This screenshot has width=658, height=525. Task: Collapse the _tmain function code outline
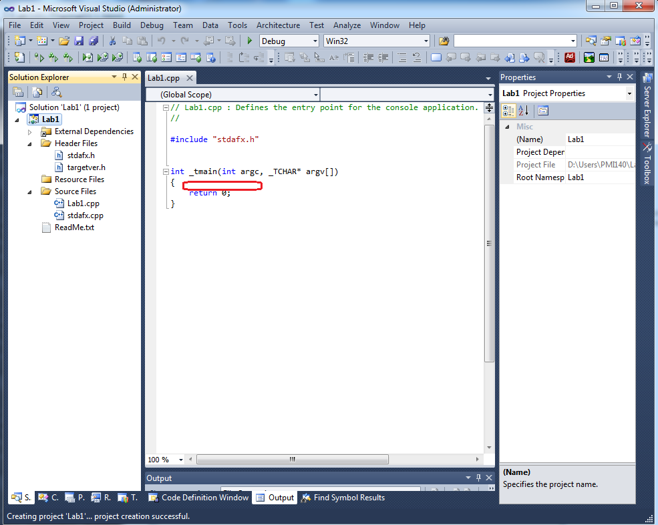click(x=164, y=171)
